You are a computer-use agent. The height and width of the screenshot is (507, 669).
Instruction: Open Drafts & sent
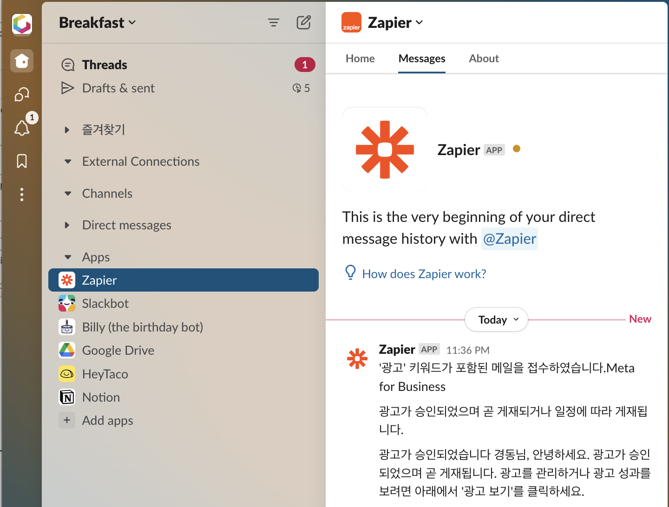pos(184,88)
